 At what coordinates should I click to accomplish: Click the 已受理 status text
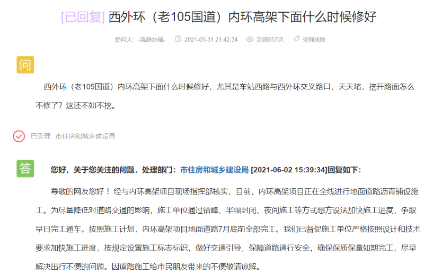point(41,136)
